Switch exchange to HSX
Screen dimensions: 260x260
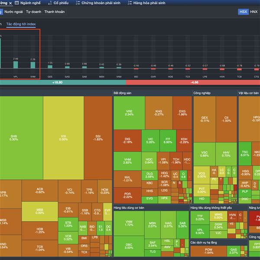[243, 12]
